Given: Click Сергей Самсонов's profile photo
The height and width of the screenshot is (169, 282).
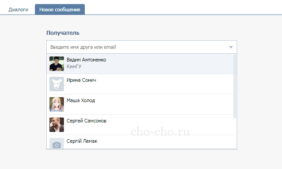Looking at the screenshot, I should tap(57, 125).
